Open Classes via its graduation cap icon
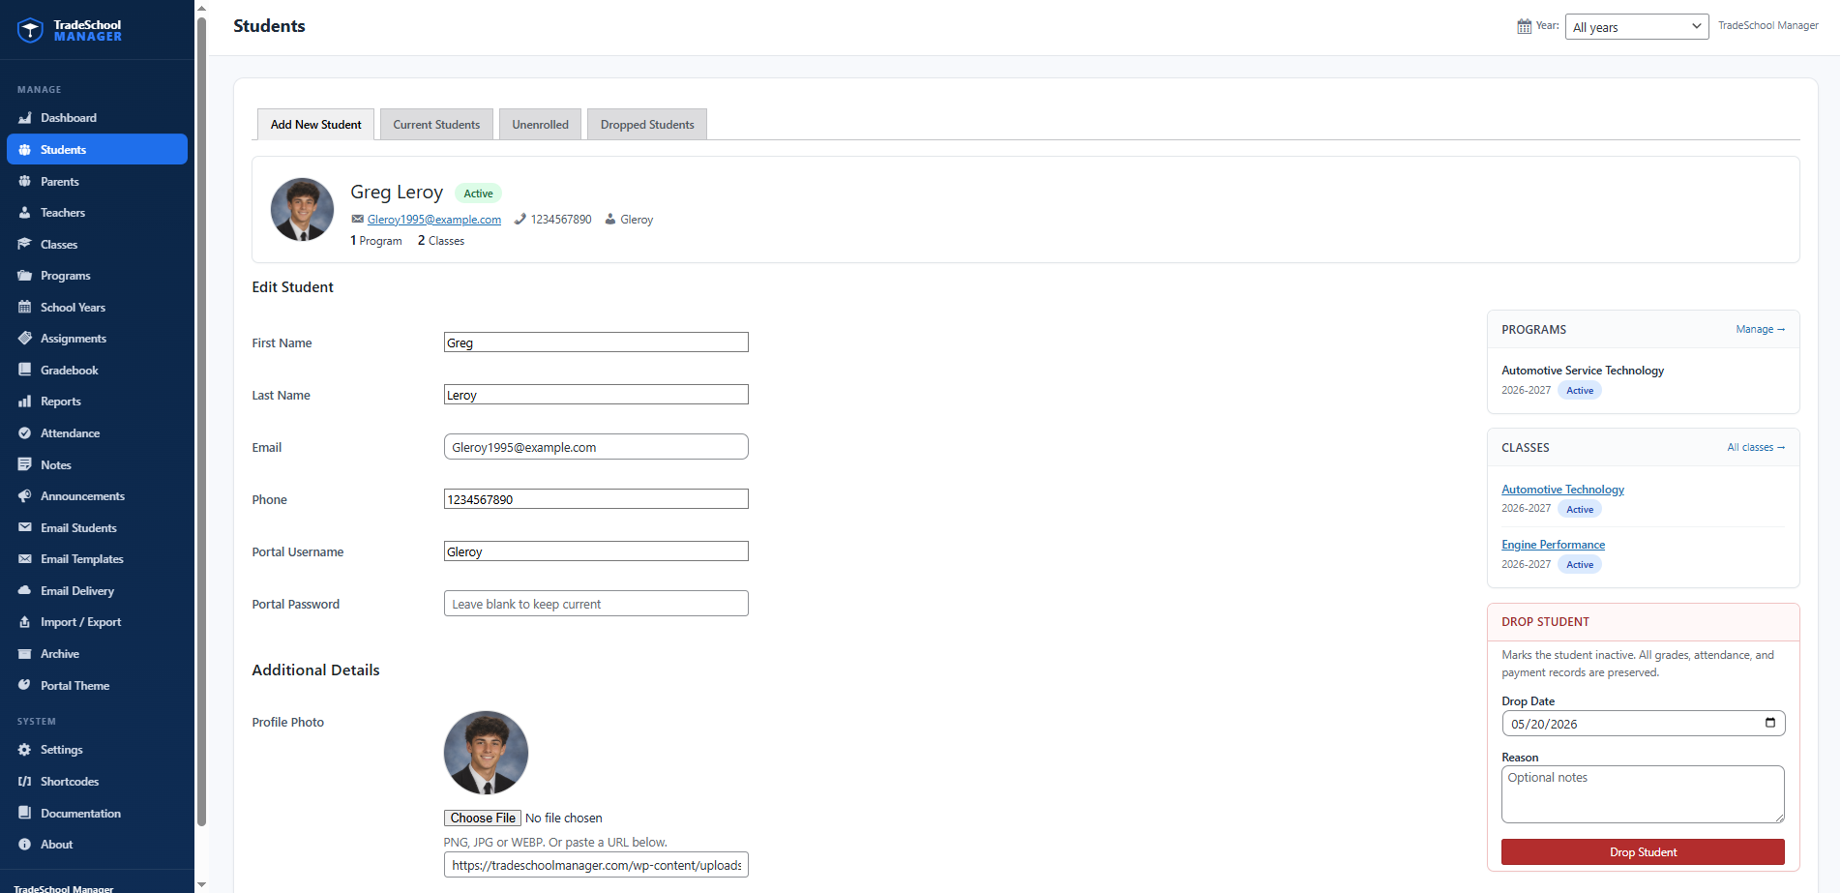The width and height of the screenshot is (1841, 893). (x=25, y=244)
